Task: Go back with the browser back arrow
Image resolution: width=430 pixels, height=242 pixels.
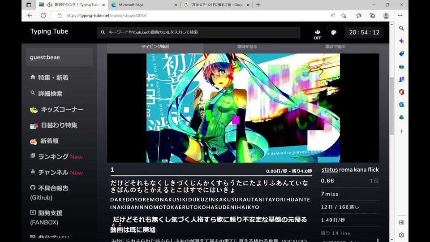Action: (x=30, y=15)
